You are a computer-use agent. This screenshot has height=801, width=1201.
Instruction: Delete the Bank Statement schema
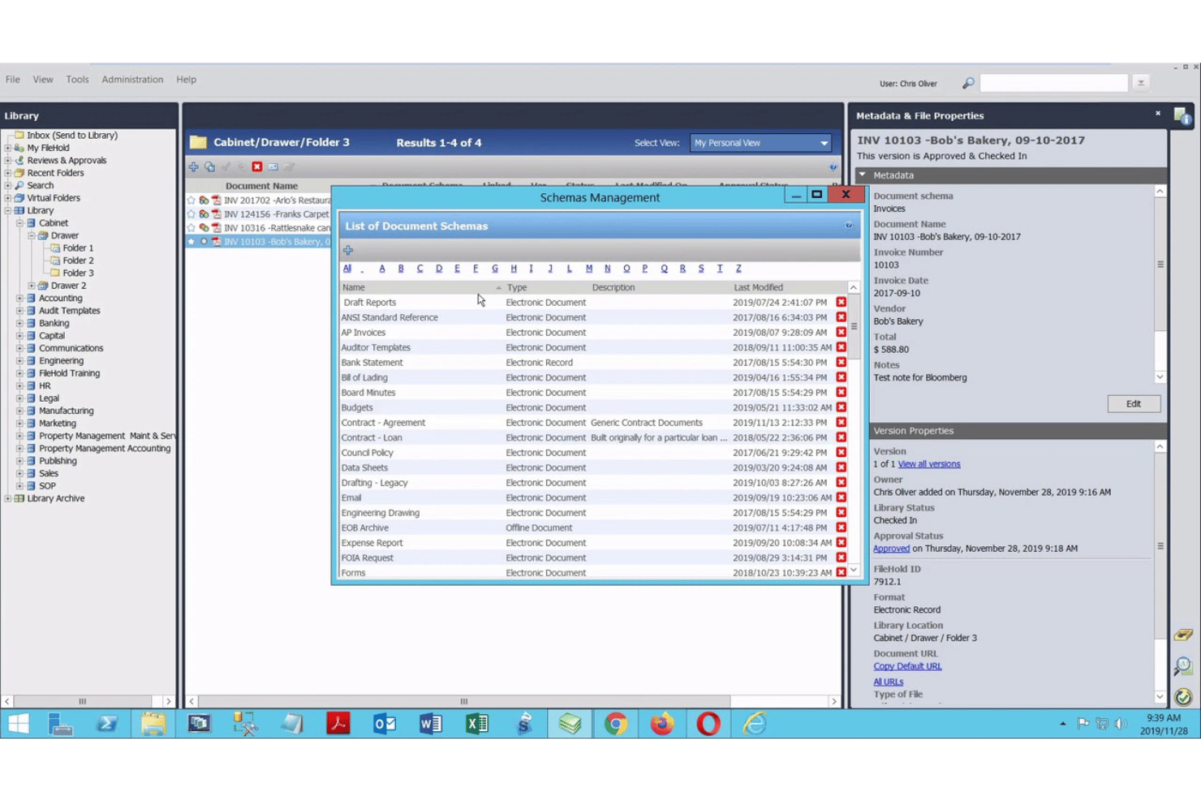842,362
